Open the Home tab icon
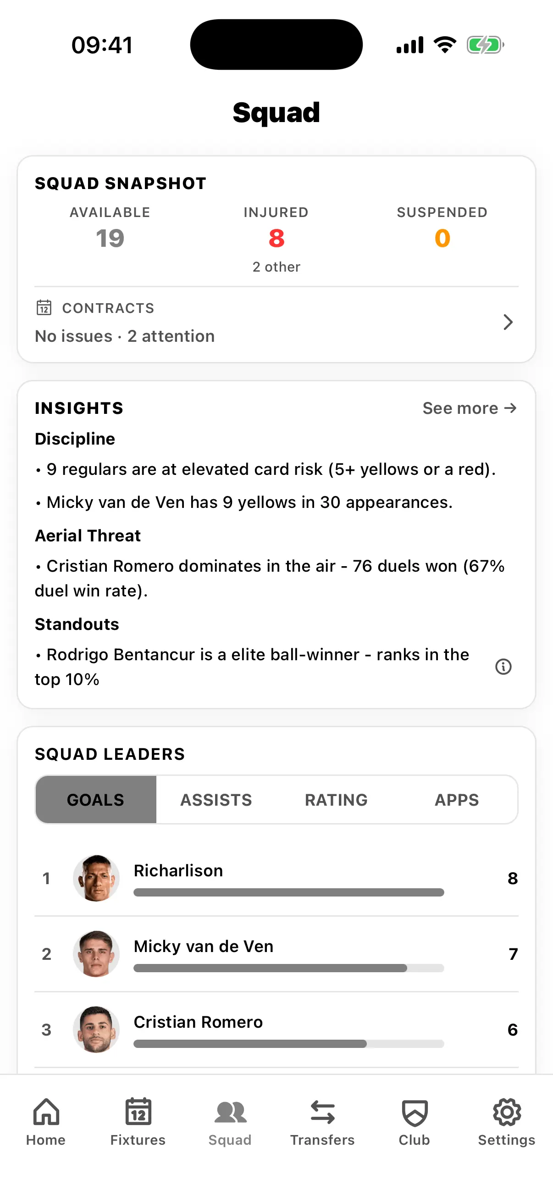The height and width of the screenshot is (1203, 553). point(46,1115)
